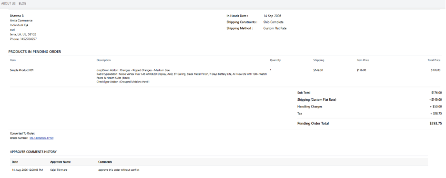Click the handling amount + $50.00
This screenshot has height=178, width=446.
(436, 106)
